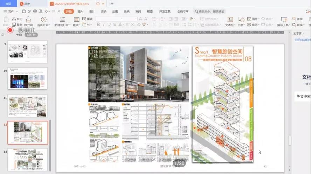This screenshot has height=174, width=311.
Task: Toggle Italic formatting
Action: click(x=104, y=25)
